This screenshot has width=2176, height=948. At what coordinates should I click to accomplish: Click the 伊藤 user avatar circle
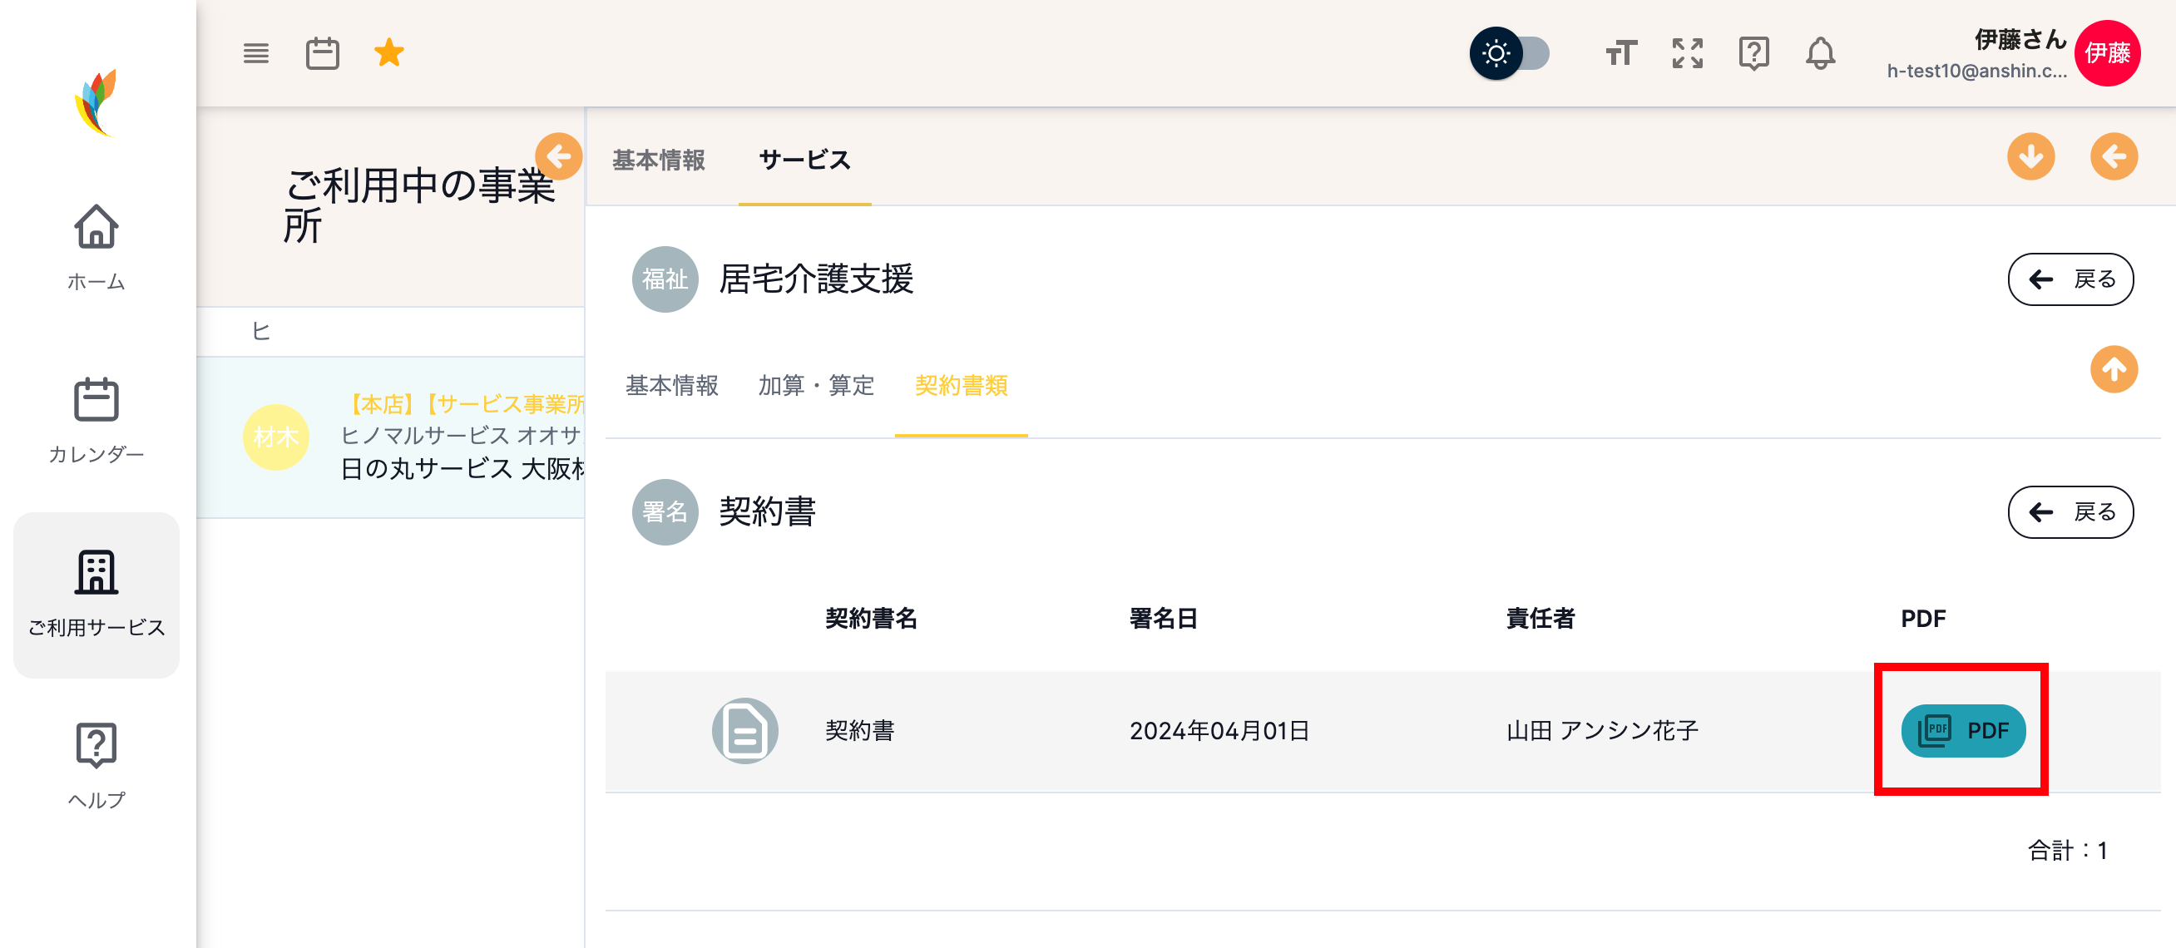pyautogui.click(x=2109, y=53)
